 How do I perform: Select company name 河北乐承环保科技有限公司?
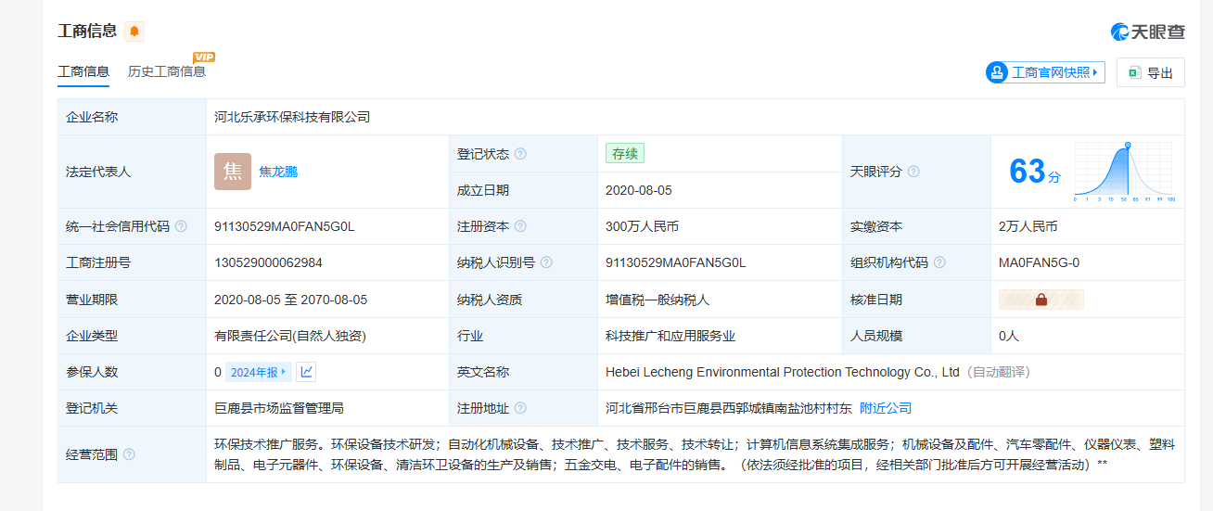pos(292,117)
